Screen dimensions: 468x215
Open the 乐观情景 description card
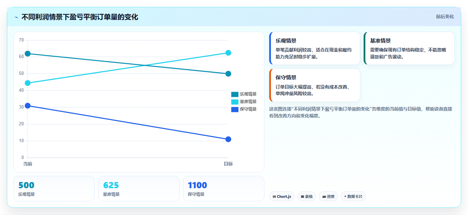(315, 48)
